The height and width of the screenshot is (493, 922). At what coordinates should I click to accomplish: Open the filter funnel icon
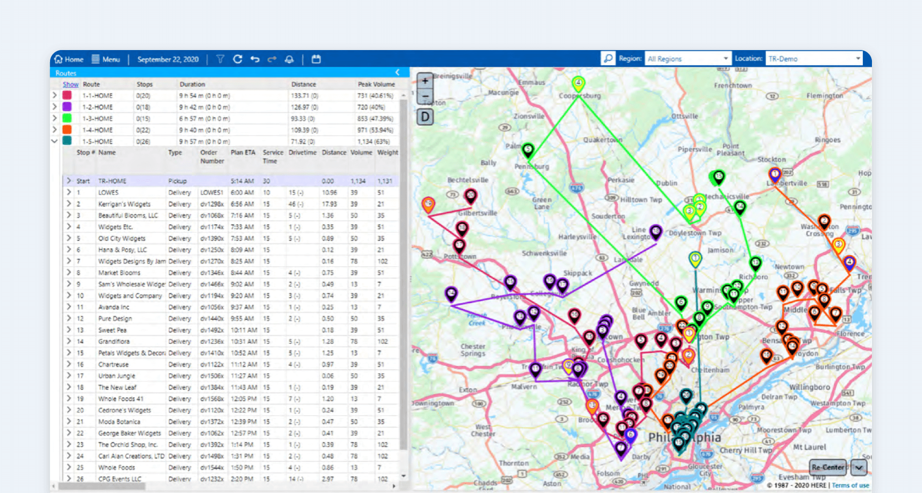click(220, 59)
